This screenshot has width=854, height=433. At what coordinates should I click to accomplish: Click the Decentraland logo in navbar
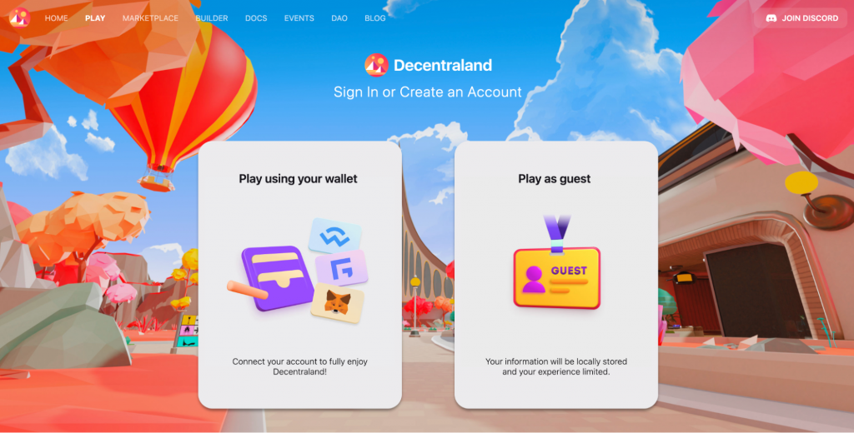tap(19, 18)
